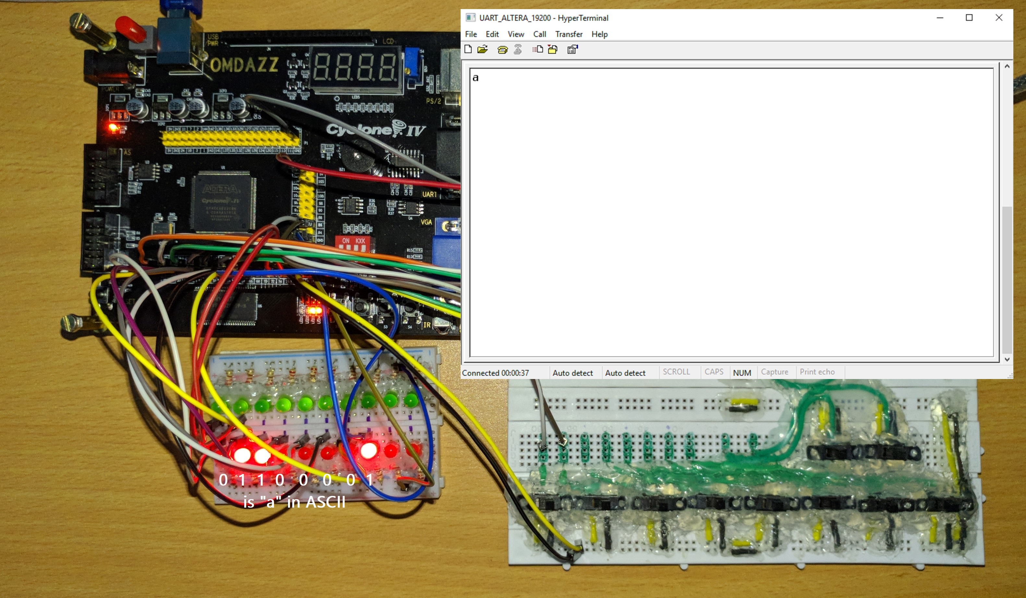Click the New connection toolbar icon
The height and width of the screenshot is (598, 1026).
pyautogui.click(x=468, y=49)
